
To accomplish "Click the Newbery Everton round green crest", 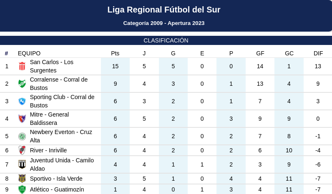I will pyautogui.click(x=22, y=136).
